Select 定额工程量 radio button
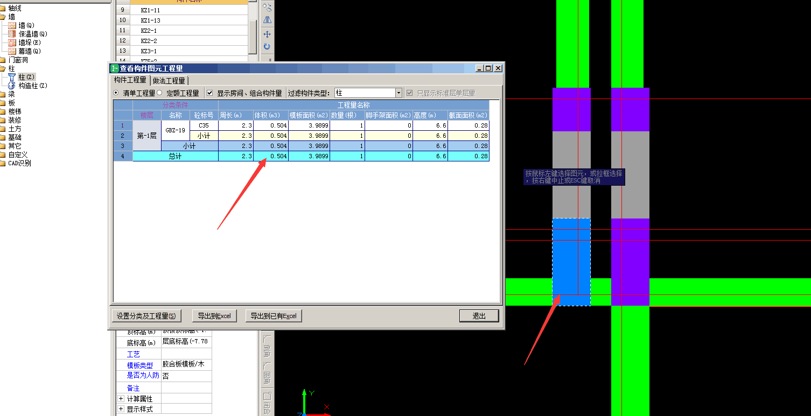This screenshot has height=416, width=811. (x=159, y=93)
